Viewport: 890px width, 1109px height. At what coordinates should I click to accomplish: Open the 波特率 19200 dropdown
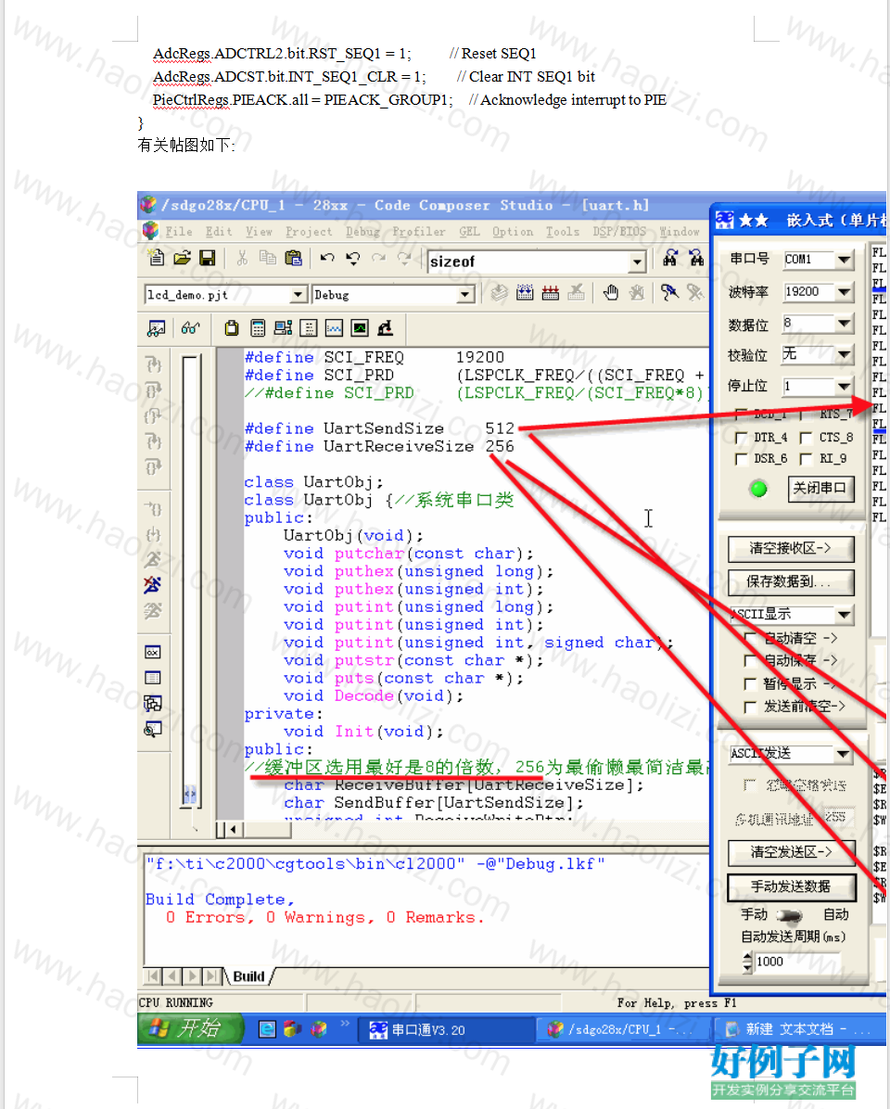pyautogui.click(x=844, y=291)
